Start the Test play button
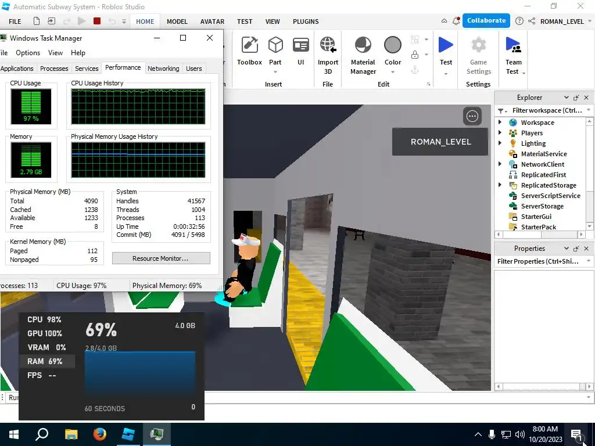The height and width of the screenshot is (446, 595). point(446,45)
